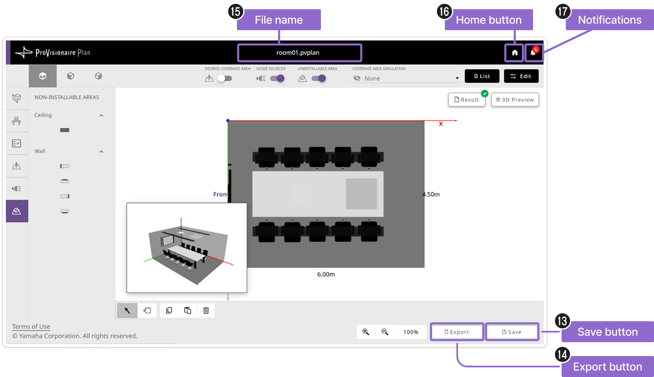Click the Home button icon

tap(514, 53)
